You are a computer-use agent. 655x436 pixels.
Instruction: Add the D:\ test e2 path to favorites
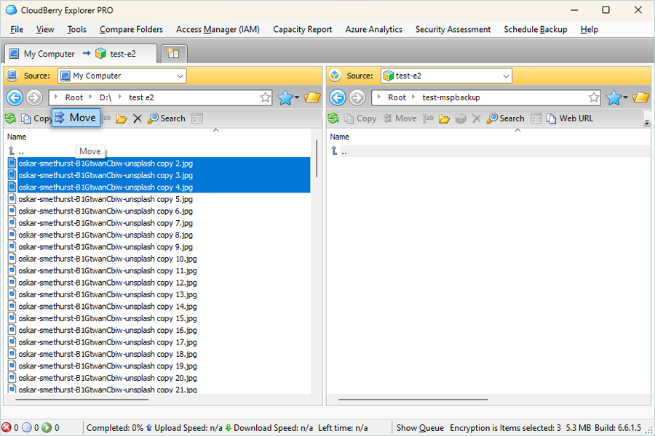click(x=265, y=97)
